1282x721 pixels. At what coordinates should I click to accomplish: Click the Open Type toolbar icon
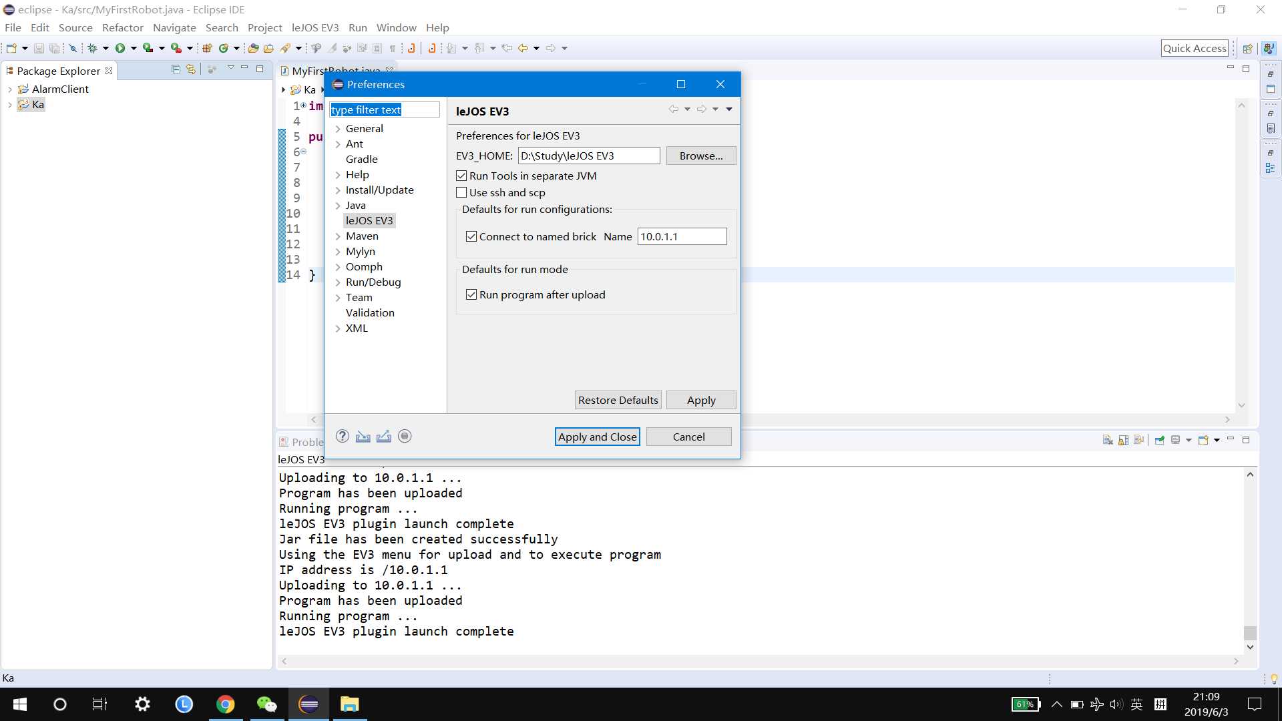pos(253,48)
